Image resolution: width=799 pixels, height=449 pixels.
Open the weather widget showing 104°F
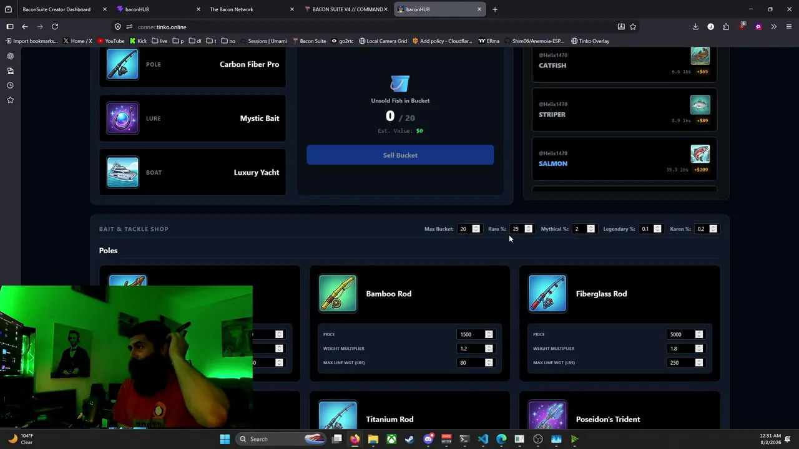tap(20, 439)
